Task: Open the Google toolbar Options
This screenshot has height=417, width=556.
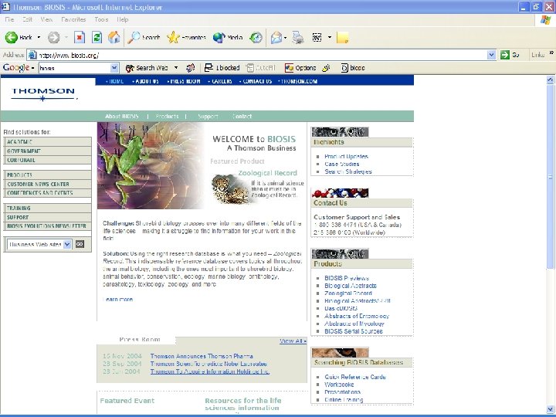Action: (x=300, y=68)
